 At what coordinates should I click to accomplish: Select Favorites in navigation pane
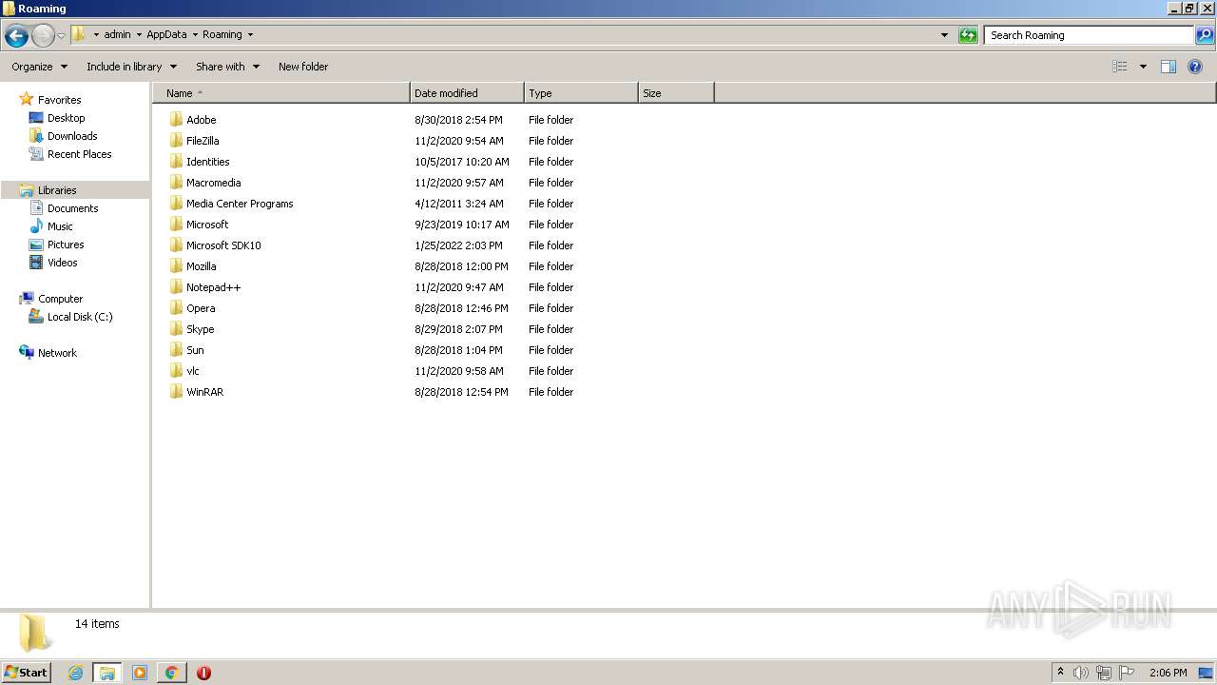tap(59, 100)
